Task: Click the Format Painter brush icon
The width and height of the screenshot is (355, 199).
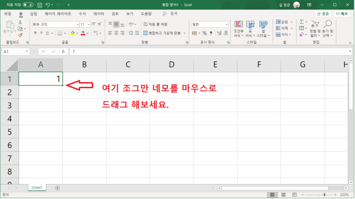Action: click(x=20, y=35)
